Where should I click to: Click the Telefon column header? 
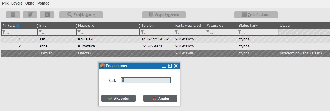click(x=156, y=26)
